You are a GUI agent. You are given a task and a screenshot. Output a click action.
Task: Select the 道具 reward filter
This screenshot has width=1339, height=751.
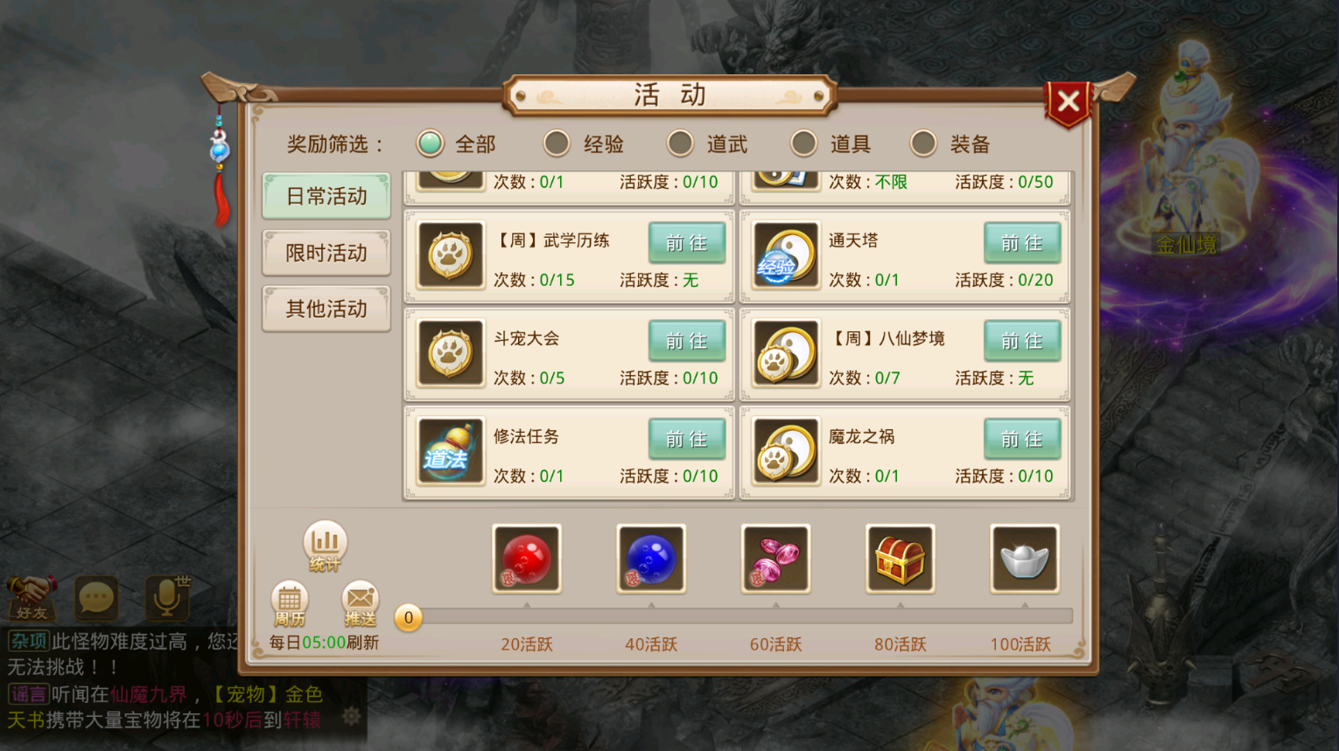(831, 143)
